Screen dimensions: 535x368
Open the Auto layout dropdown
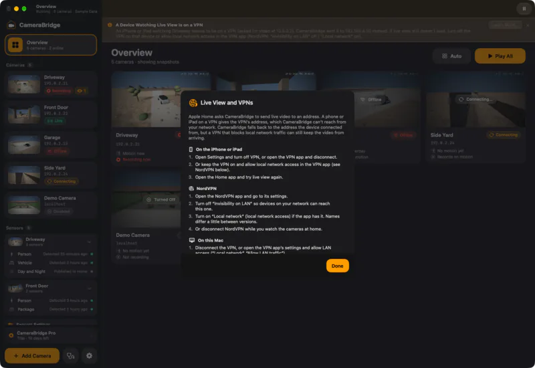pyautogui.click(x=452, y=56)
